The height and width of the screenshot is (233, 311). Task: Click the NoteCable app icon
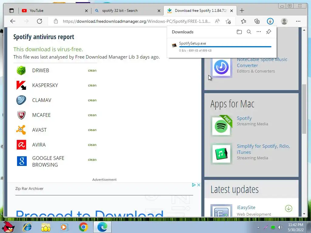pos(221,67)
